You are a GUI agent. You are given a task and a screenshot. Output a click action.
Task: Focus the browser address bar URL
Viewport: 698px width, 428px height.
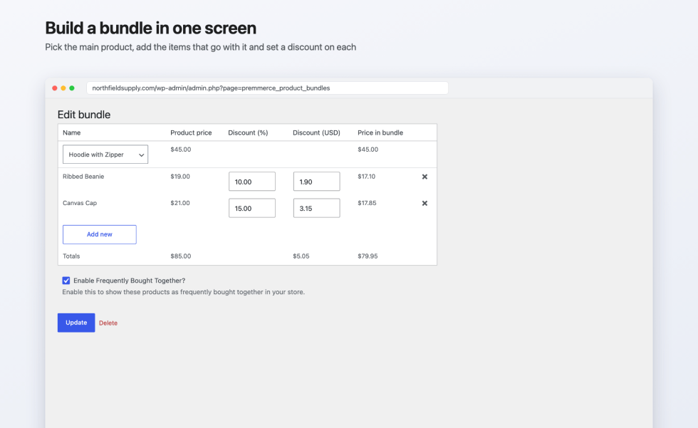click(x=267, y=88)
